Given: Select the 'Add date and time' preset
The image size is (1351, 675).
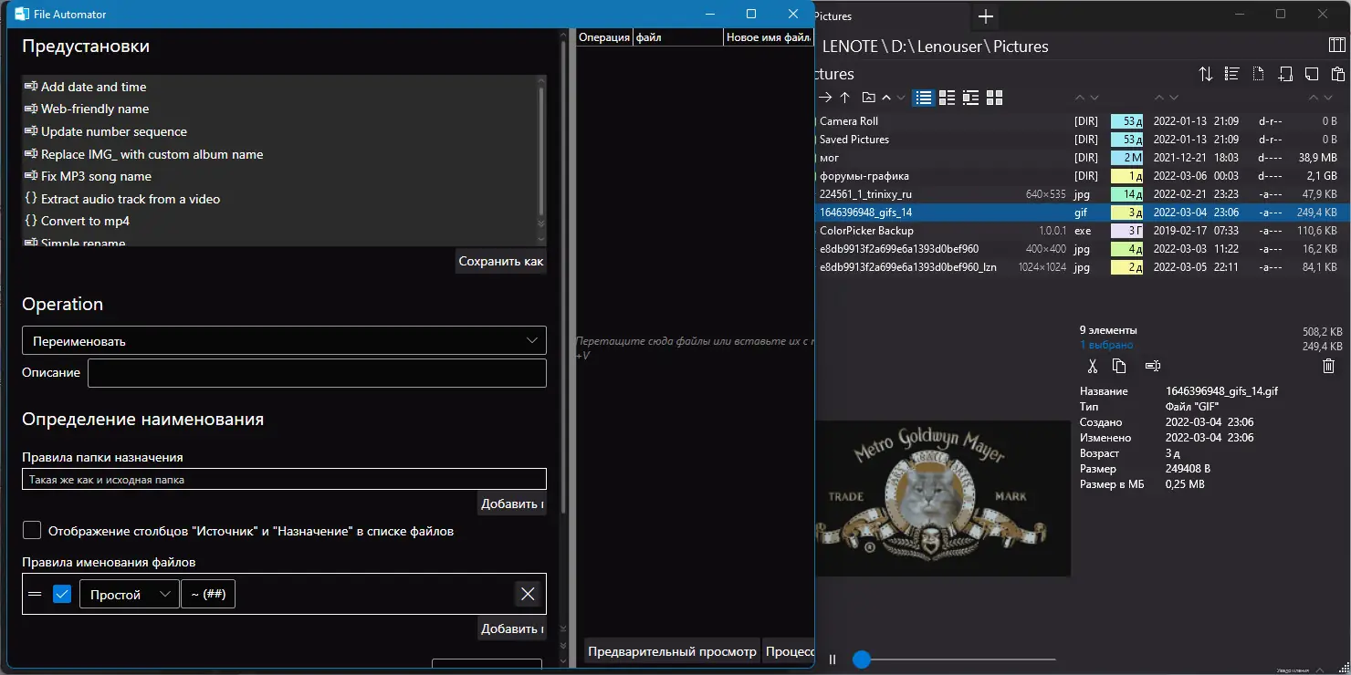Looking at the screenshot, I should (x=278, y=87).
